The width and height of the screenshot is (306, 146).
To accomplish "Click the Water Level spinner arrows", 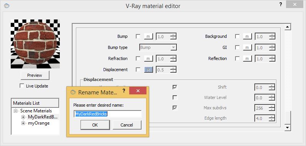I will (271, 97).
